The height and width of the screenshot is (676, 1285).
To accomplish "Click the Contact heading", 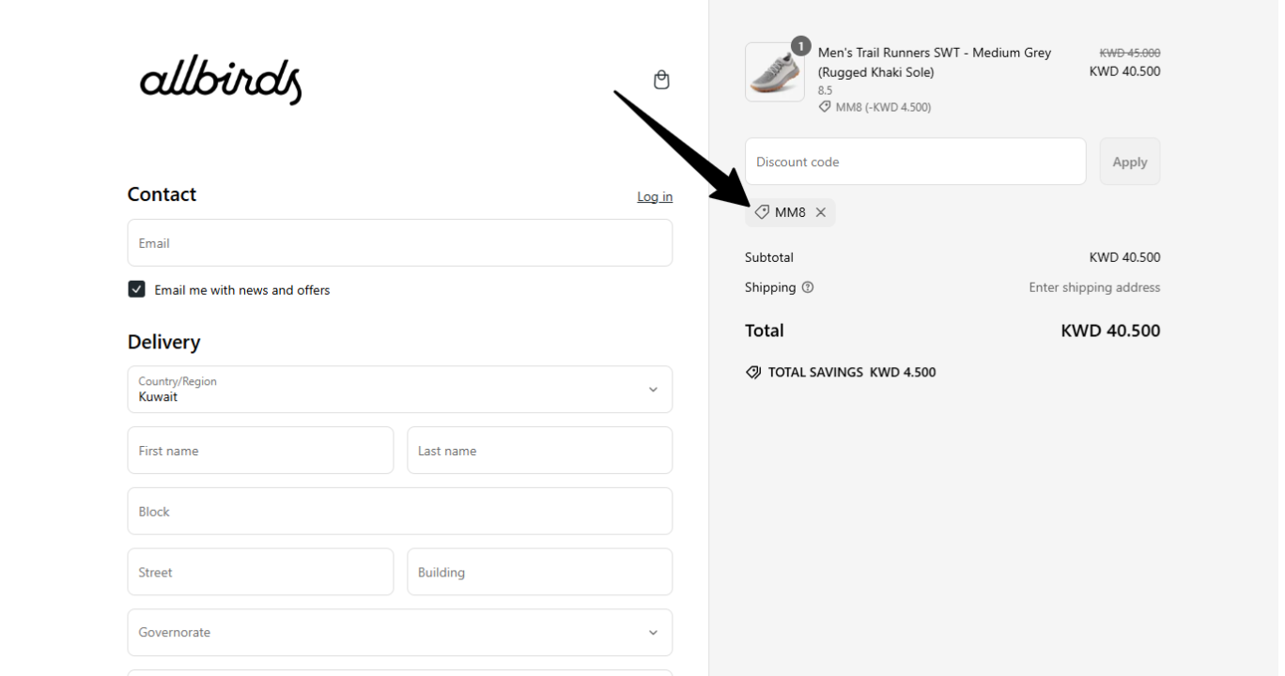I will click(x=162, y=194).
